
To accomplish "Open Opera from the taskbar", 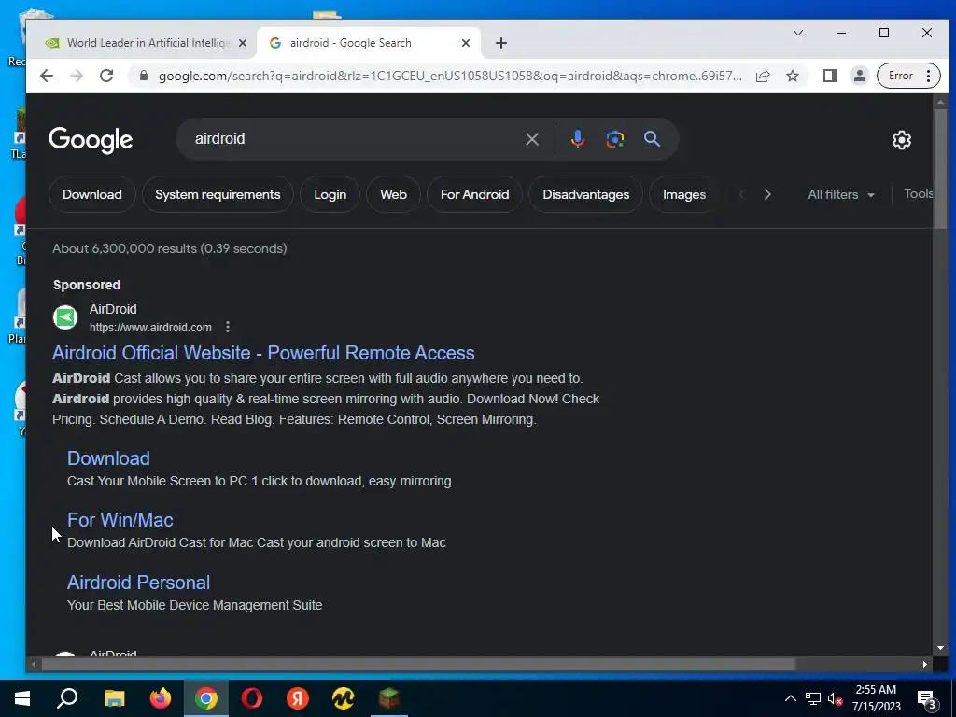I will point(252,698).
